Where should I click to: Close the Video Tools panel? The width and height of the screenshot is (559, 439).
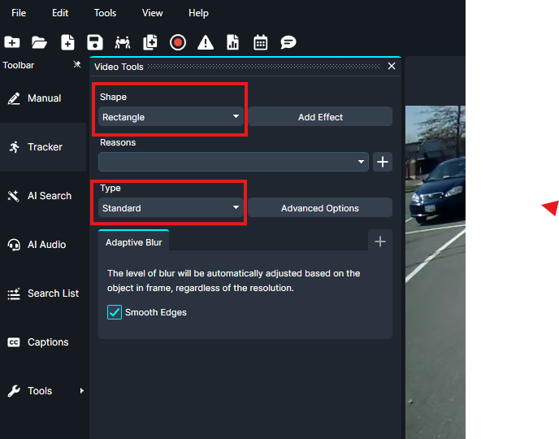(x=392, y=67)
